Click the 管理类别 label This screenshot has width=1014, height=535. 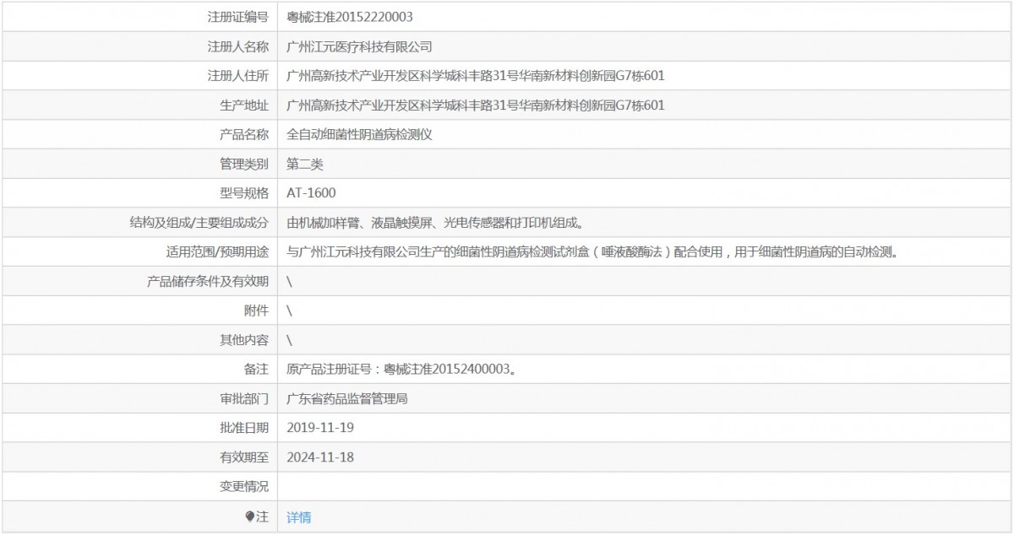(244, 164)
